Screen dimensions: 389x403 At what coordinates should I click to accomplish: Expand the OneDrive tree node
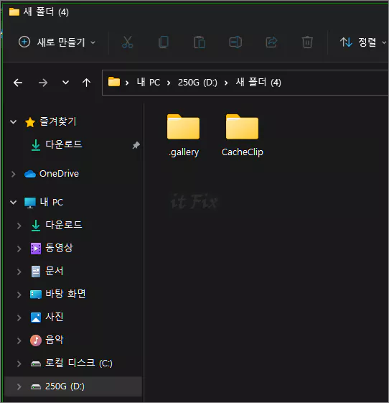[x=14, y=174]
